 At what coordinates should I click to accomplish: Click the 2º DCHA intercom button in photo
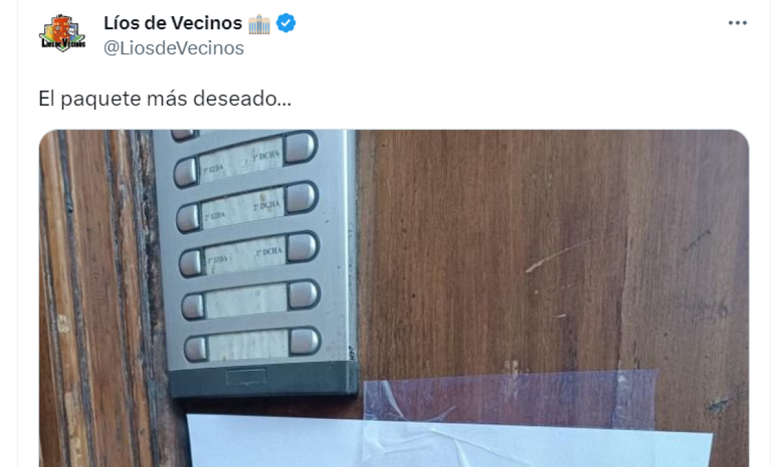301,197
